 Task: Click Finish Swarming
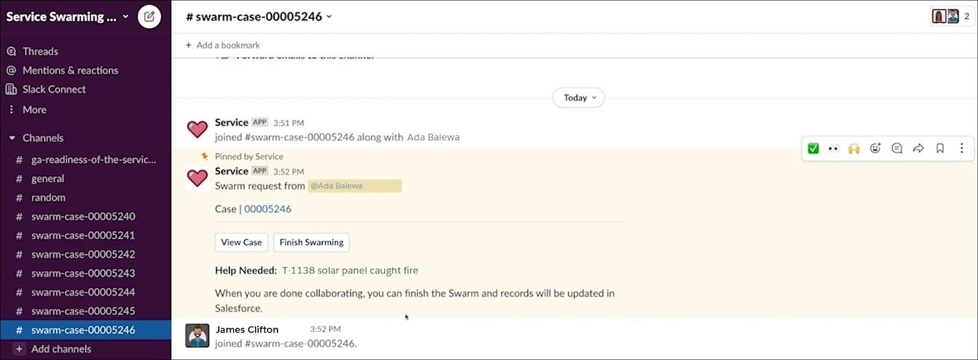(311, 242)
